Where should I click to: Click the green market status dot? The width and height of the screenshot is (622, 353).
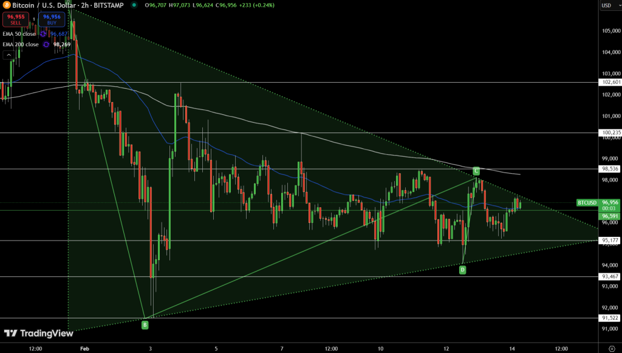(134, 5)
